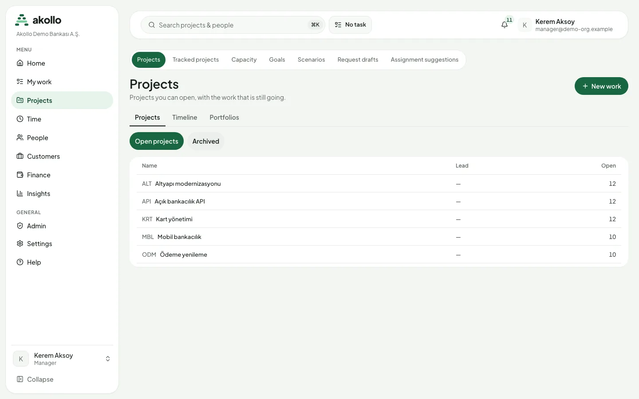Click the People icon in sidebar
Screen dimensions: 639x399
20,137
